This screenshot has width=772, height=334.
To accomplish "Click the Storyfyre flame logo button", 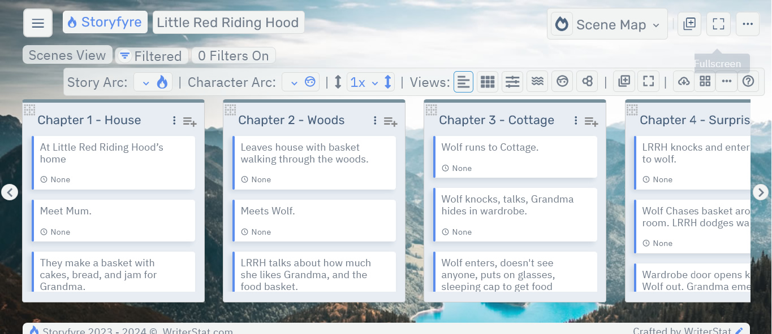I will pyautogui.click(x=105, y=22).
